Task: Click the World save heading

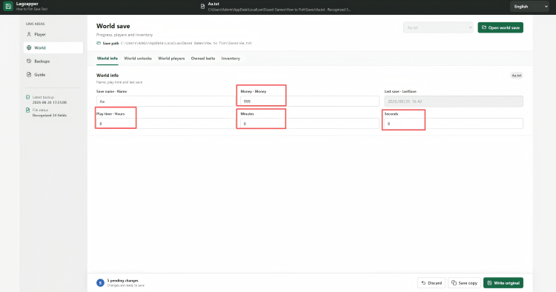Action: tap(113, 26)
